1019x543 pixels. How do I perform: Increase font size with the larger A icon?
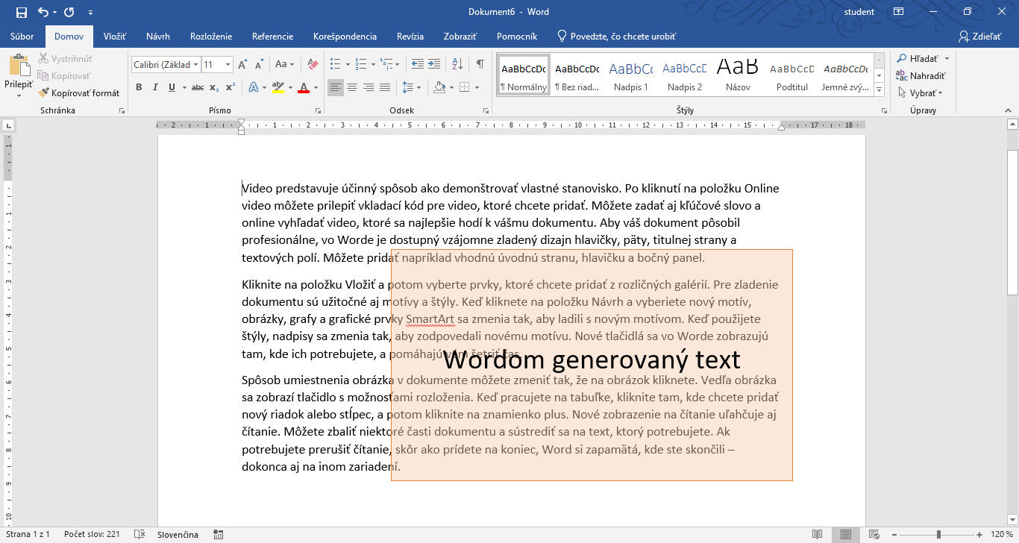click(x=242, y=65)
